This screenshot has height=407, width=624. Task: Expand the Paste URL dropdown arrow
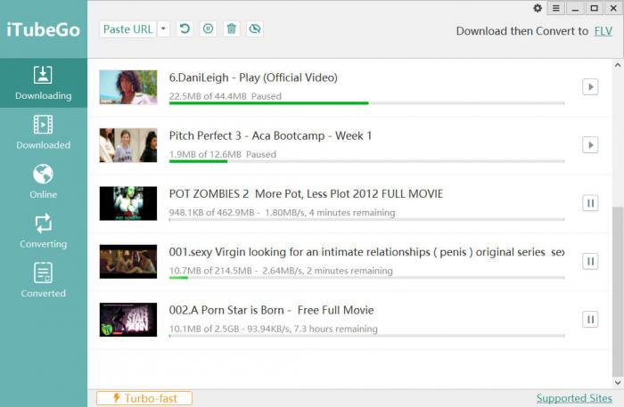(x=163, y=29)
